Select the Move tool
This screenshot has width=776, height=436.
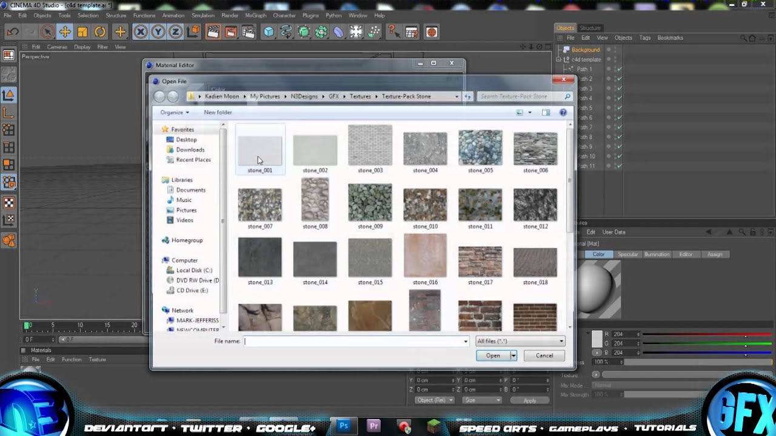tap(65, 32)
